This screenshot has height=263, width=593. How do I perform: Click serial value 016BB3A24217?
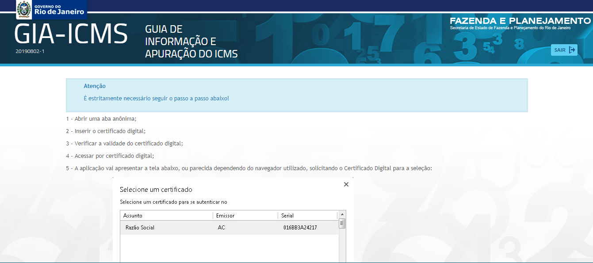300,228
